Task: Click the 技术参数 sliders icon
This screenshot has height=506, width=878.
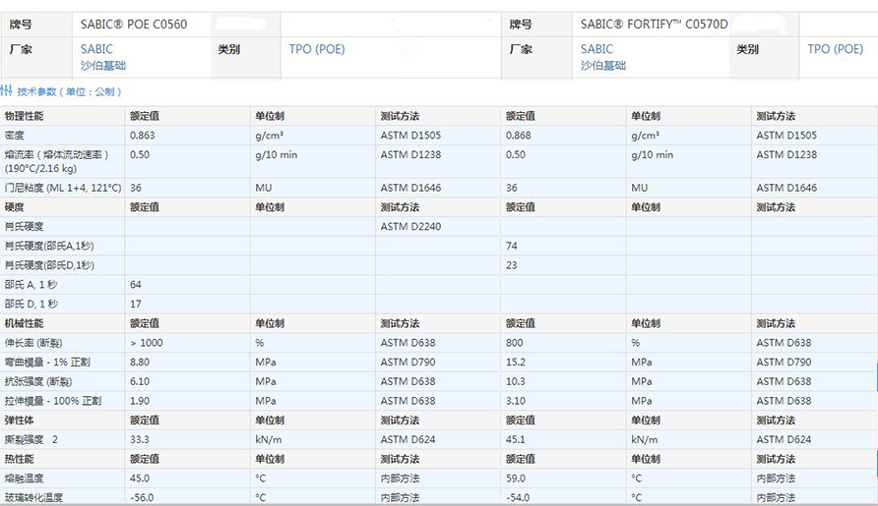Action: (7, 91)
